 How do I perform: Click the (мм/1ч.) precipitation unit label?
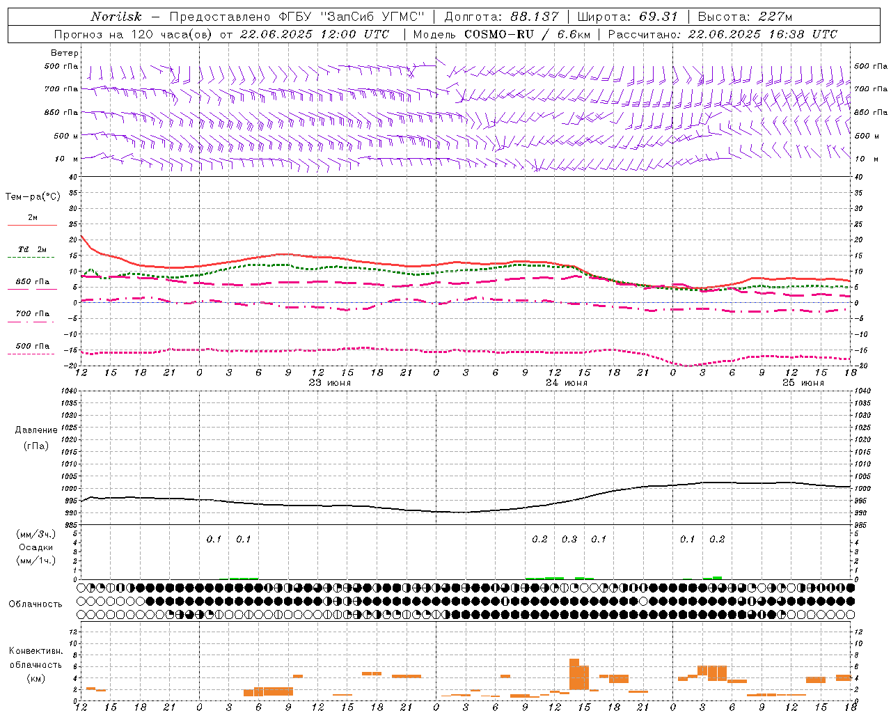coord(36,561)
